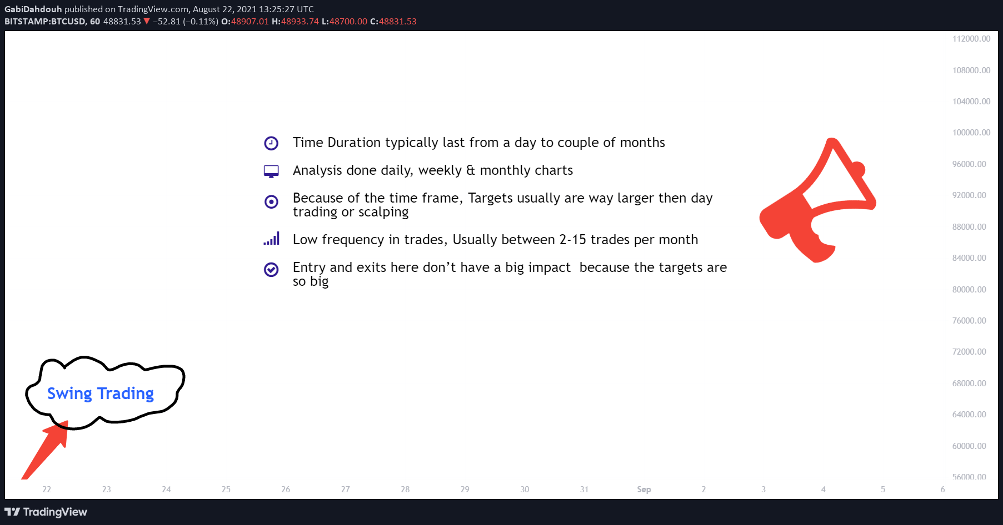Click the 64000.00 price scale label
This screenshot has height=525, width=1003.
pos(969,415)
